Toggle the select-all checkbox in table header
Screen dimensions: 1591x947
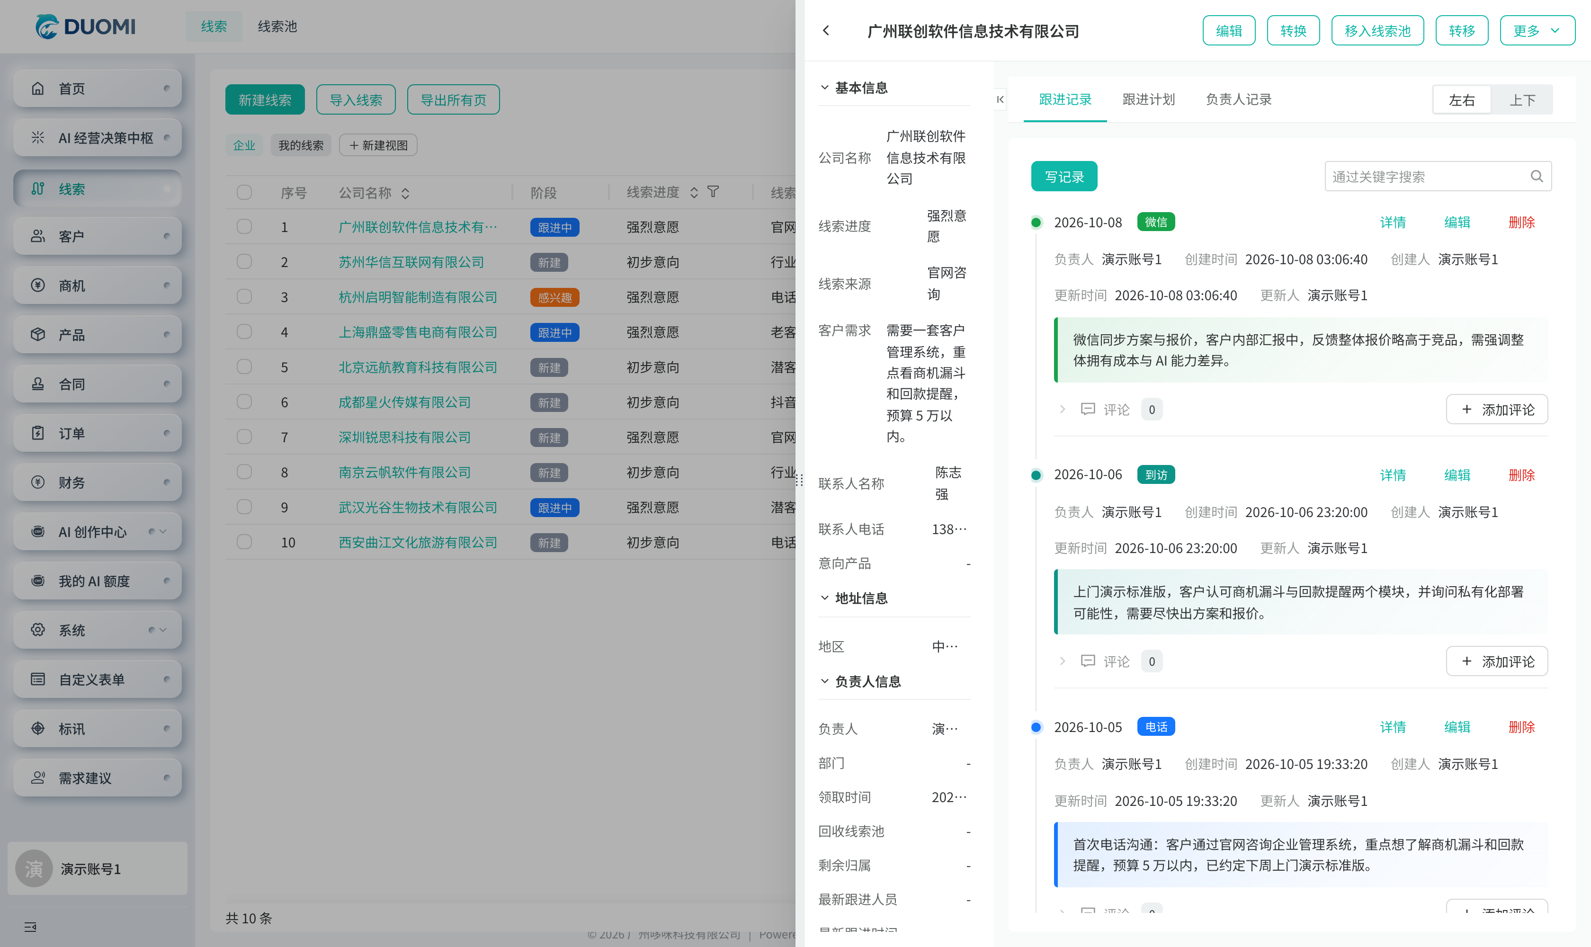tap(244, 192)
